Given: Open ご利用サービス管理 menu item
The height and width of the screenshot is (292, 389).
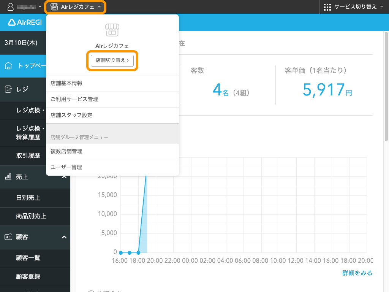Looking at the screenshot, I should pos(112,99).
